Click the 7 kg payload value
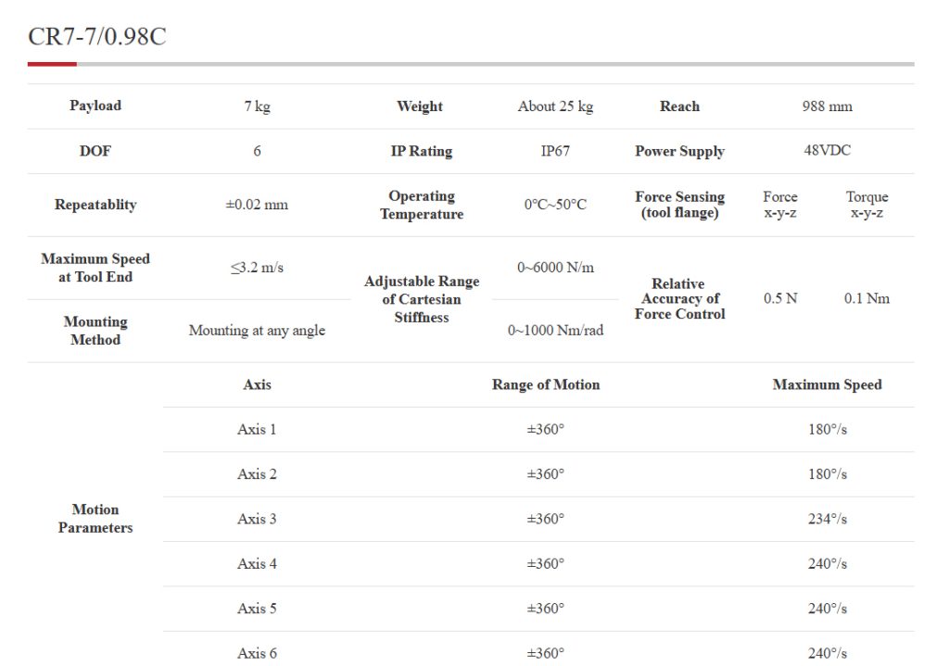 click(x=257, y=107)
